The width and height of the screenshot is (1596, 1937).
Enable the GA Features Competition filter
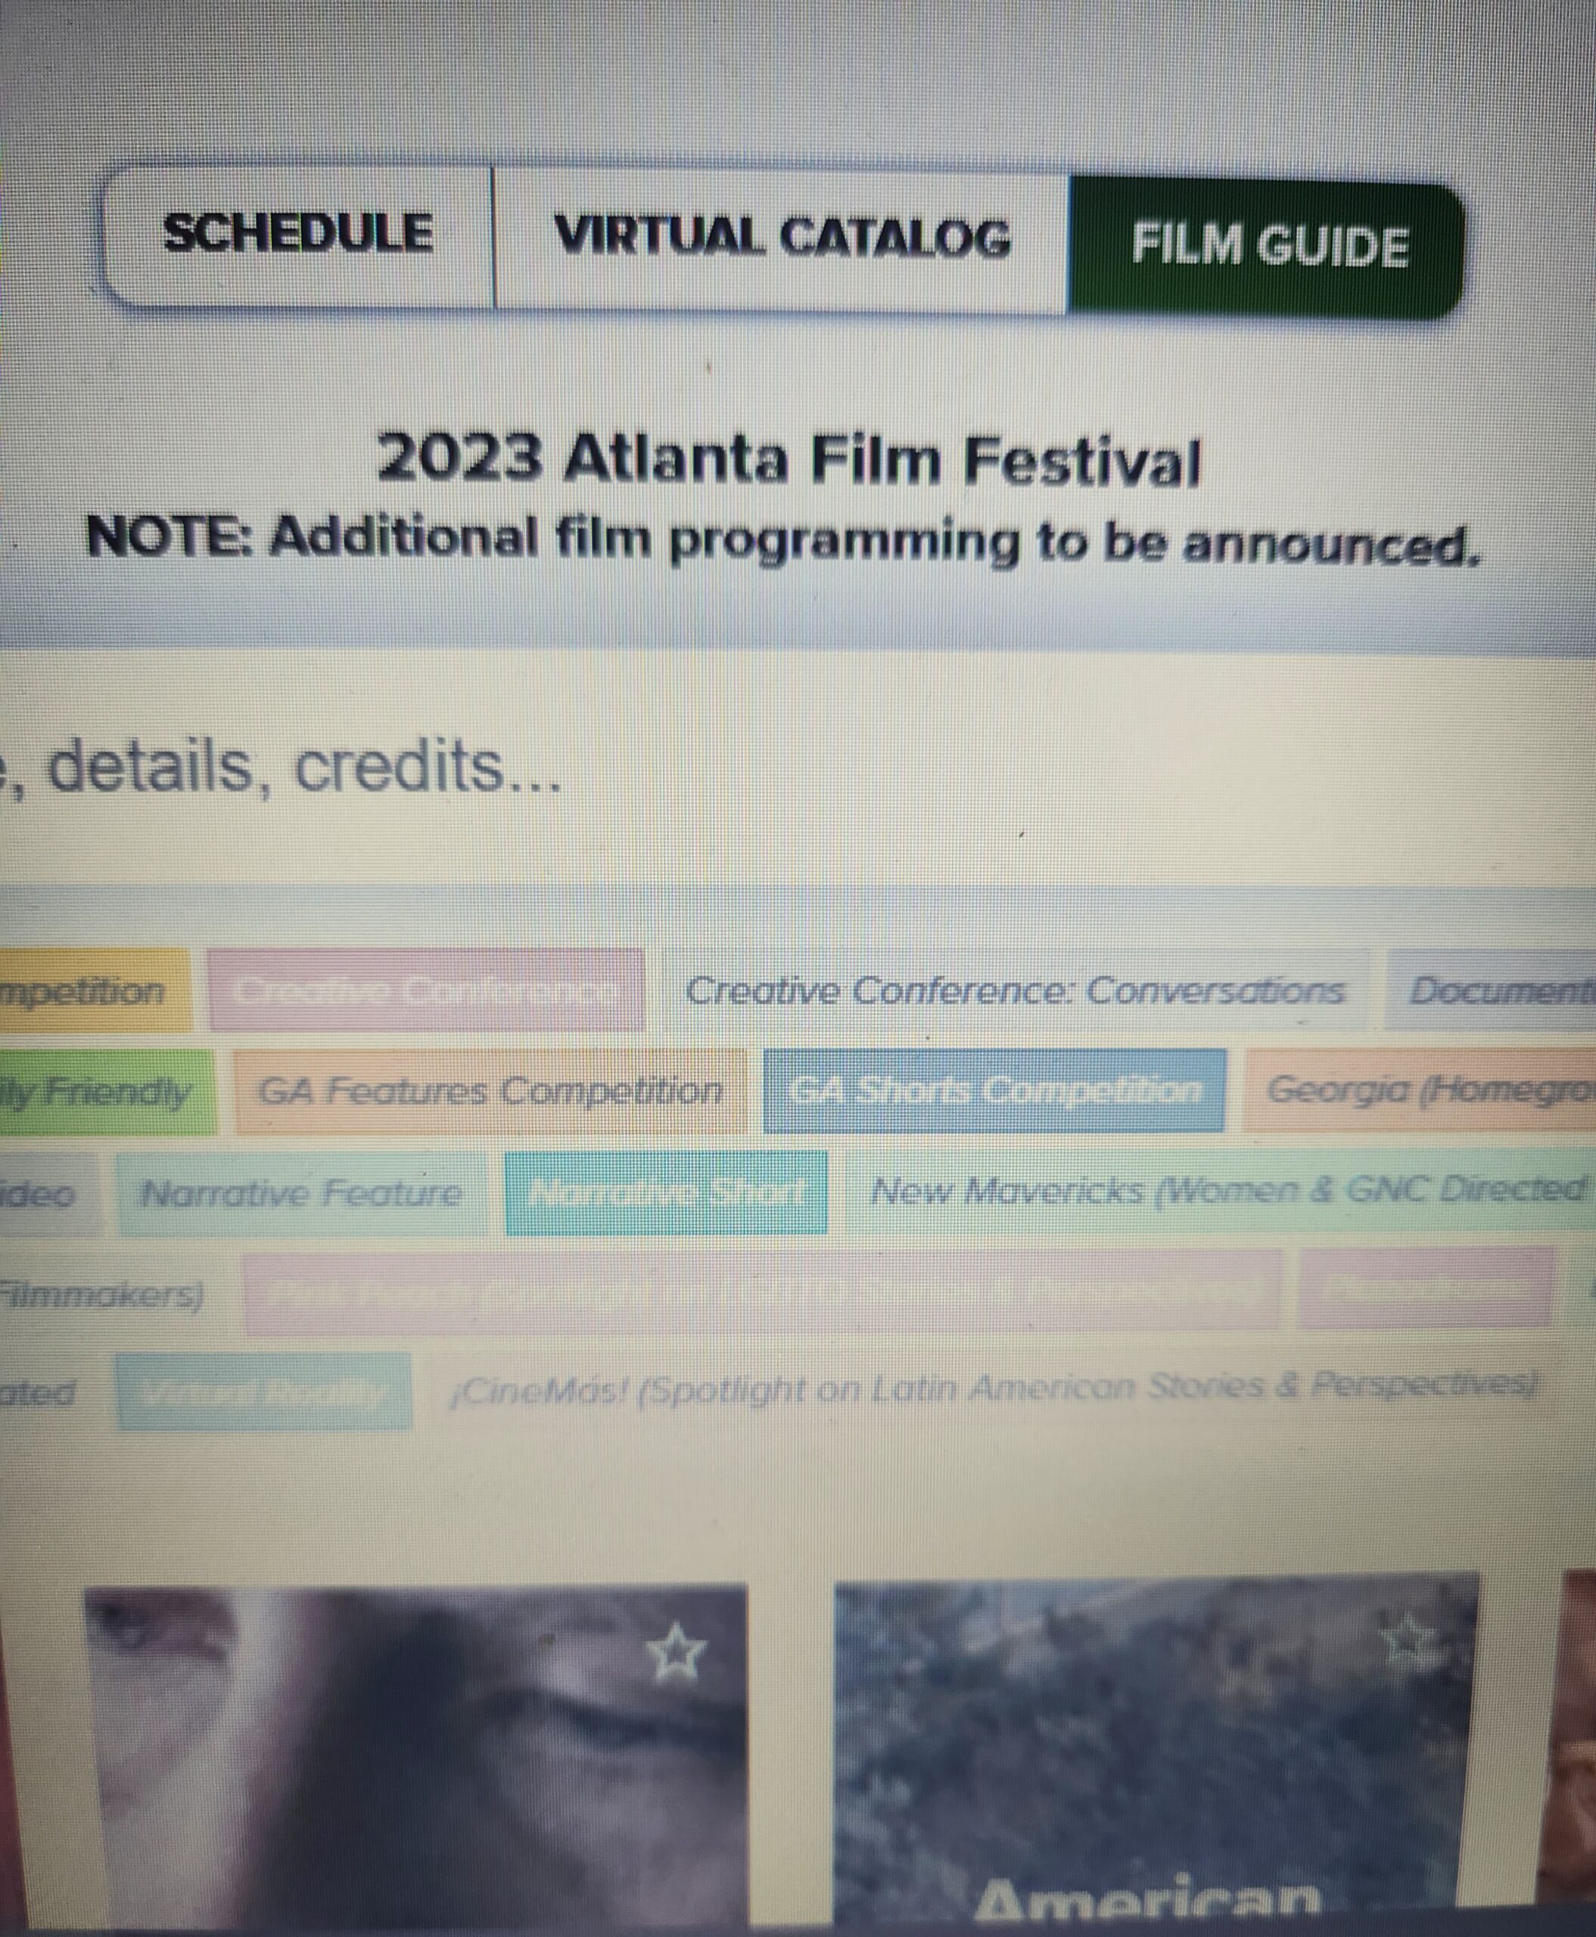coord(490,1091)
